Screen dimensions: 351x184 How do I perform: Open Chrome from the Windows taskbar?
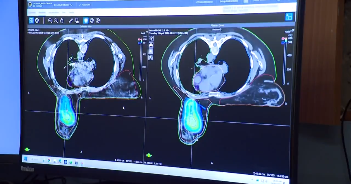click(49, 160)
